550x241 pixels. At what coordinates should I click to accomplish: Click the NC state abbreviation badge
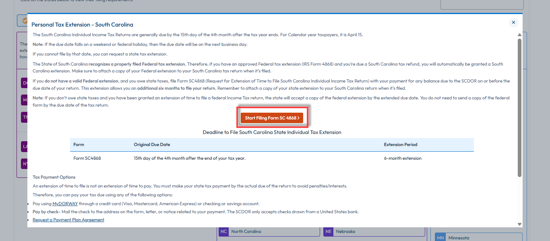coord(223,231)
